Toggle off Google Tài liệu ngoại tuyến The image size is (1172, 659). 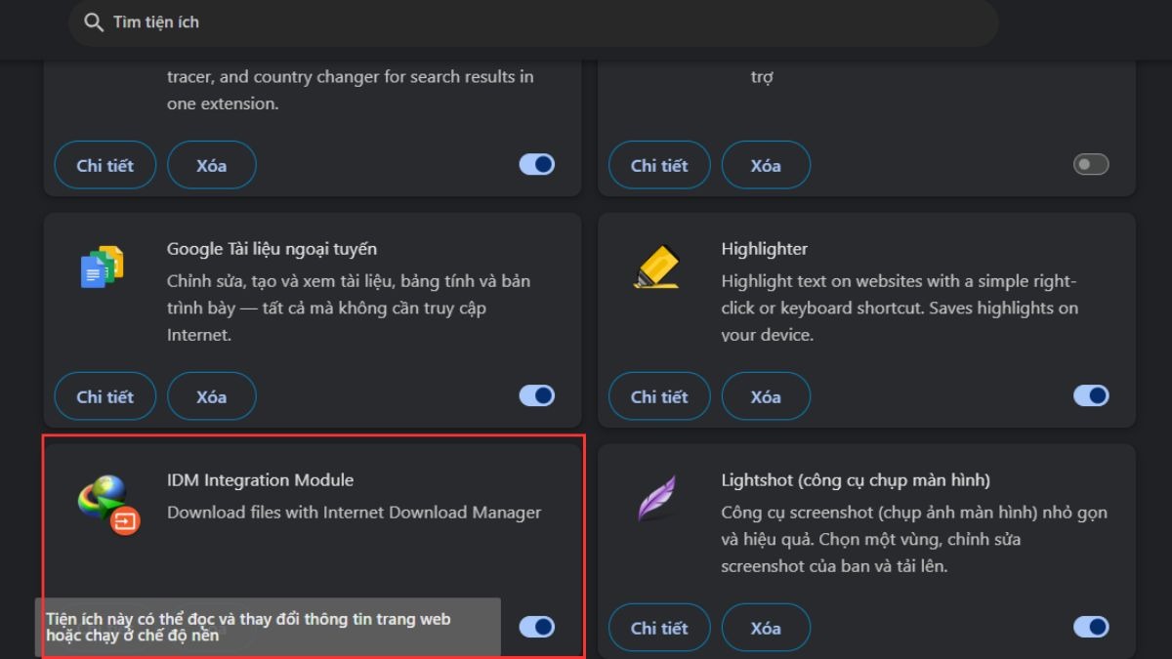click(x=537, y=395)
